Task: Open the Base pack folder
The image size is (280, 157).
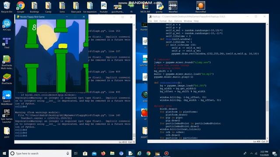Action: [x=76, y=7]
